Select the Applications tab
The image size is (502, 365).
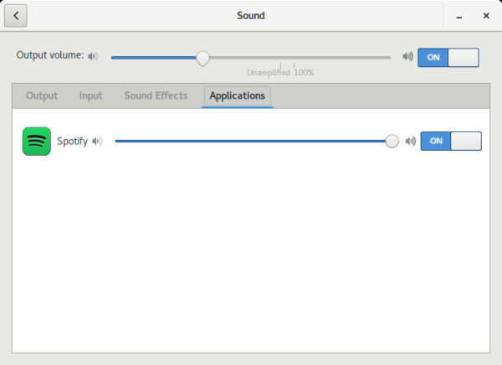click(x=238, y=95)
